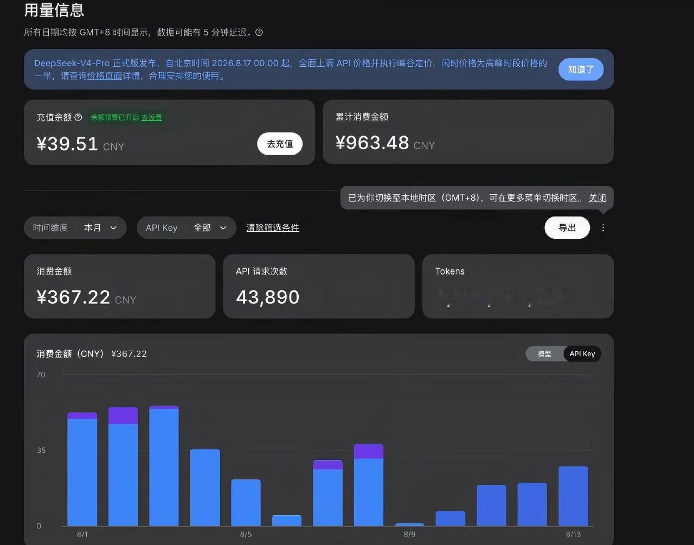
Task: Click the 35 y-axis label
Action: (41, 451)
